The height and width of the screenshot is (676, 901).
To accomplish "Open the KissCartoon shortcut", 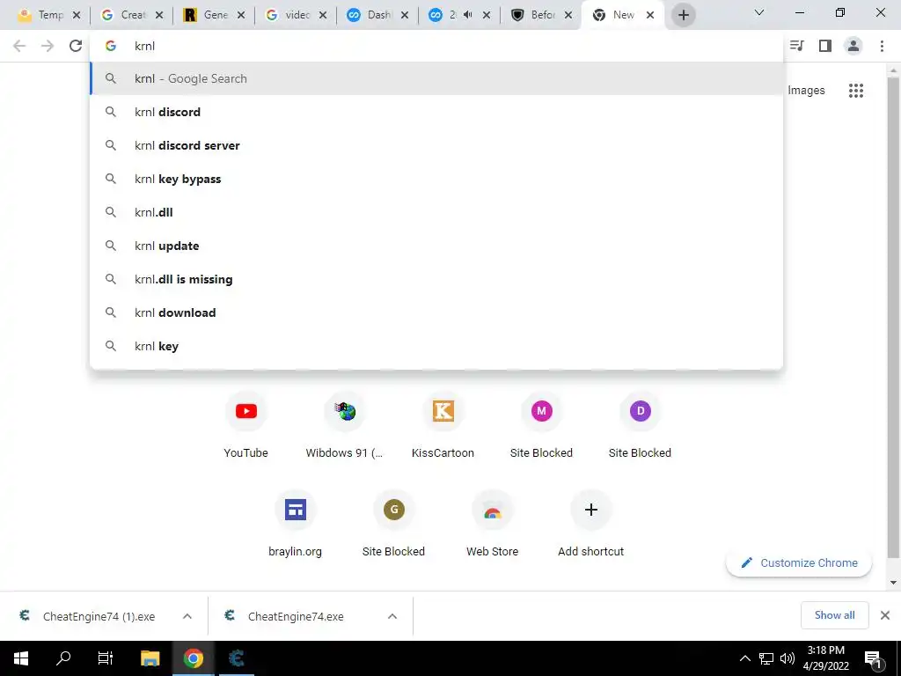I will (x=443, y=425).
